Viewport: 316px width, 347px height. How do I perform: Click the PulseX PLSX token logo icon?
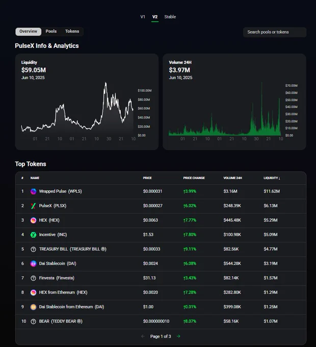(33, 206)
